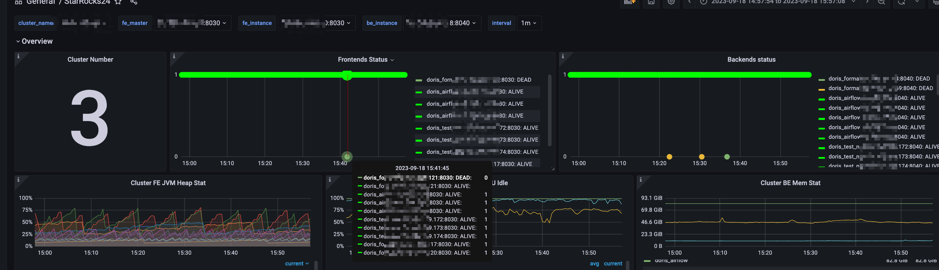Zoom out the time range
This screenshot has height=270, width=939.
click(x=881, y=2)
